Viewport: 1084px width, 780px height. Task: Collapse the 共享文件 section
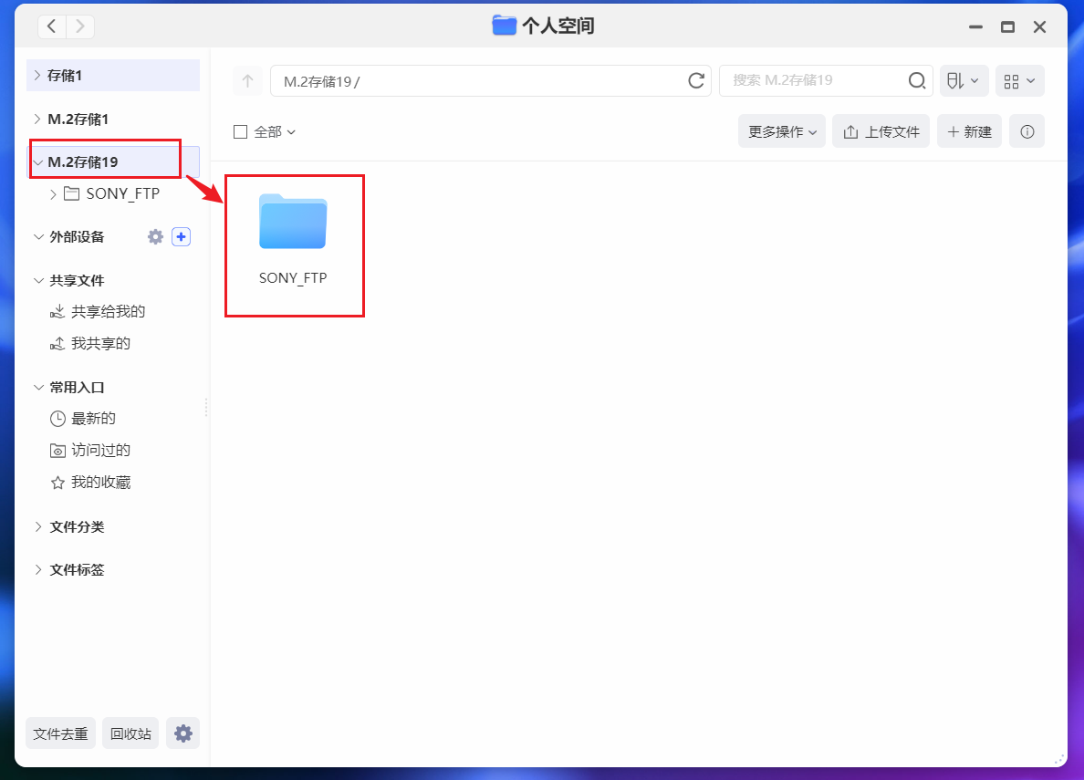tap(38, 280)
